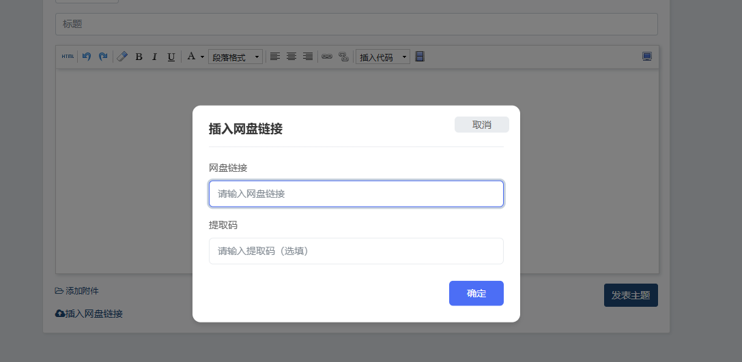742x362 pixels.
Task: Click the insert link icon
Action: (327, 57)
